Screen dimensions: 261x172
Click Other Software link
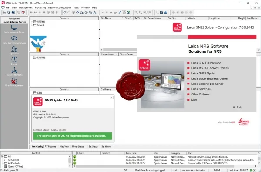click(x=201, y=94)
